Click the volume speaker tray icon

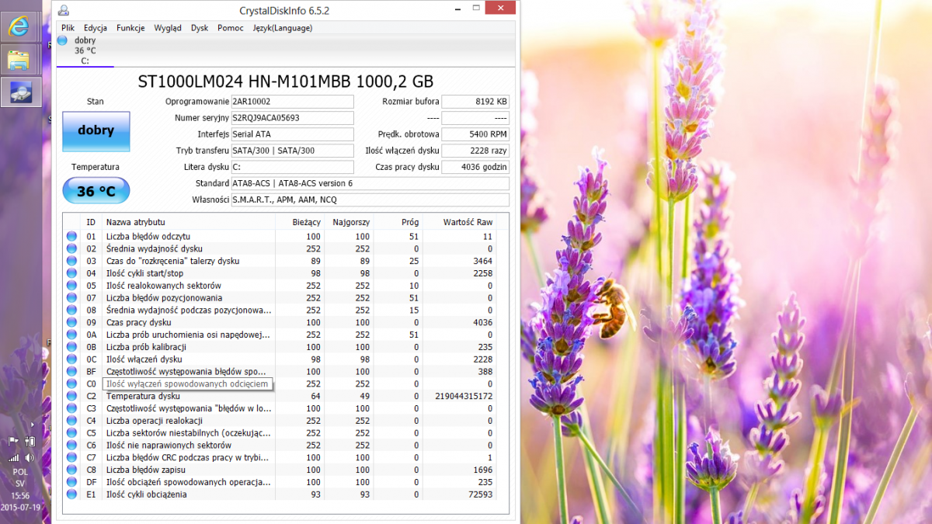30,457
